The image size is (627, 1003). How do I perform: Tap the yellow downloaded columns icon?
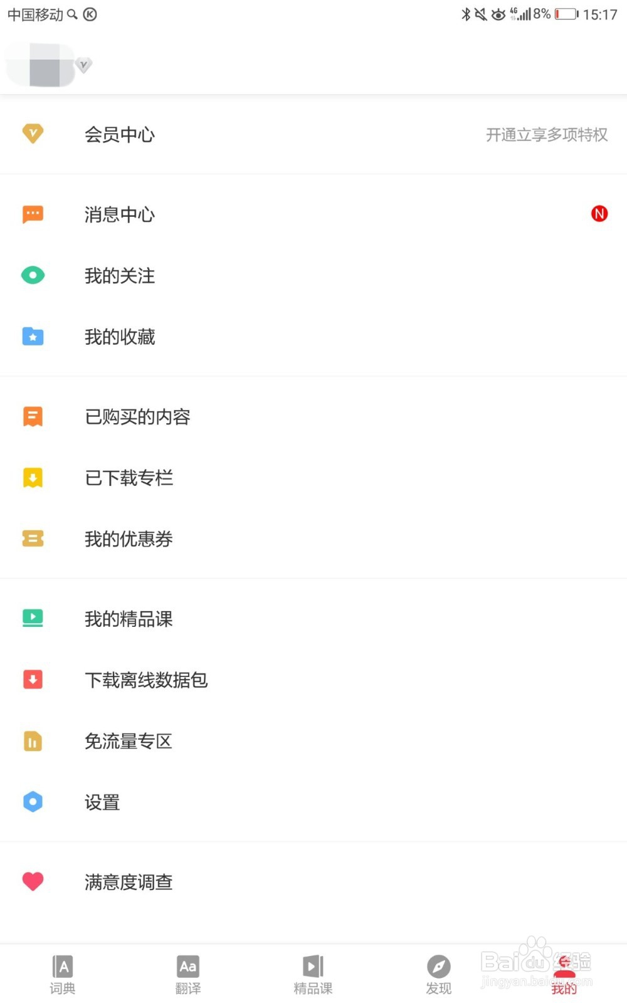coord(33,478)
